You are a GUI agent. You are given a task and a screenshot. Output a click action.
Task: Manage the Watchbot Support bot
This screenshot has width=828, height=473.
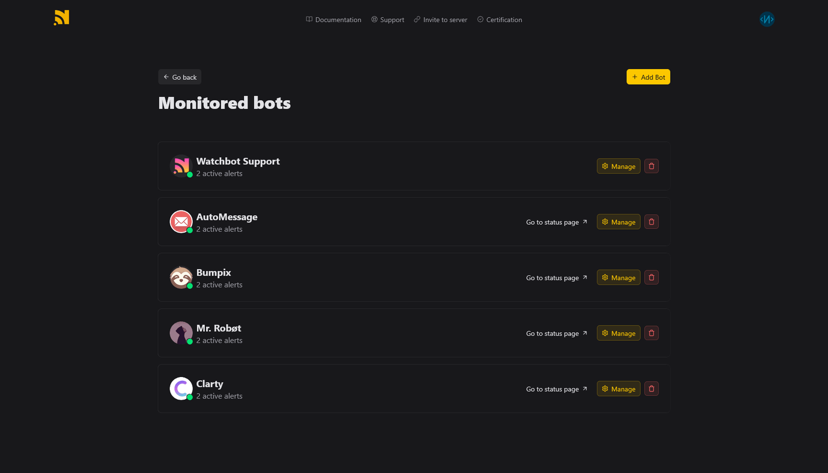tap(618, 166)
